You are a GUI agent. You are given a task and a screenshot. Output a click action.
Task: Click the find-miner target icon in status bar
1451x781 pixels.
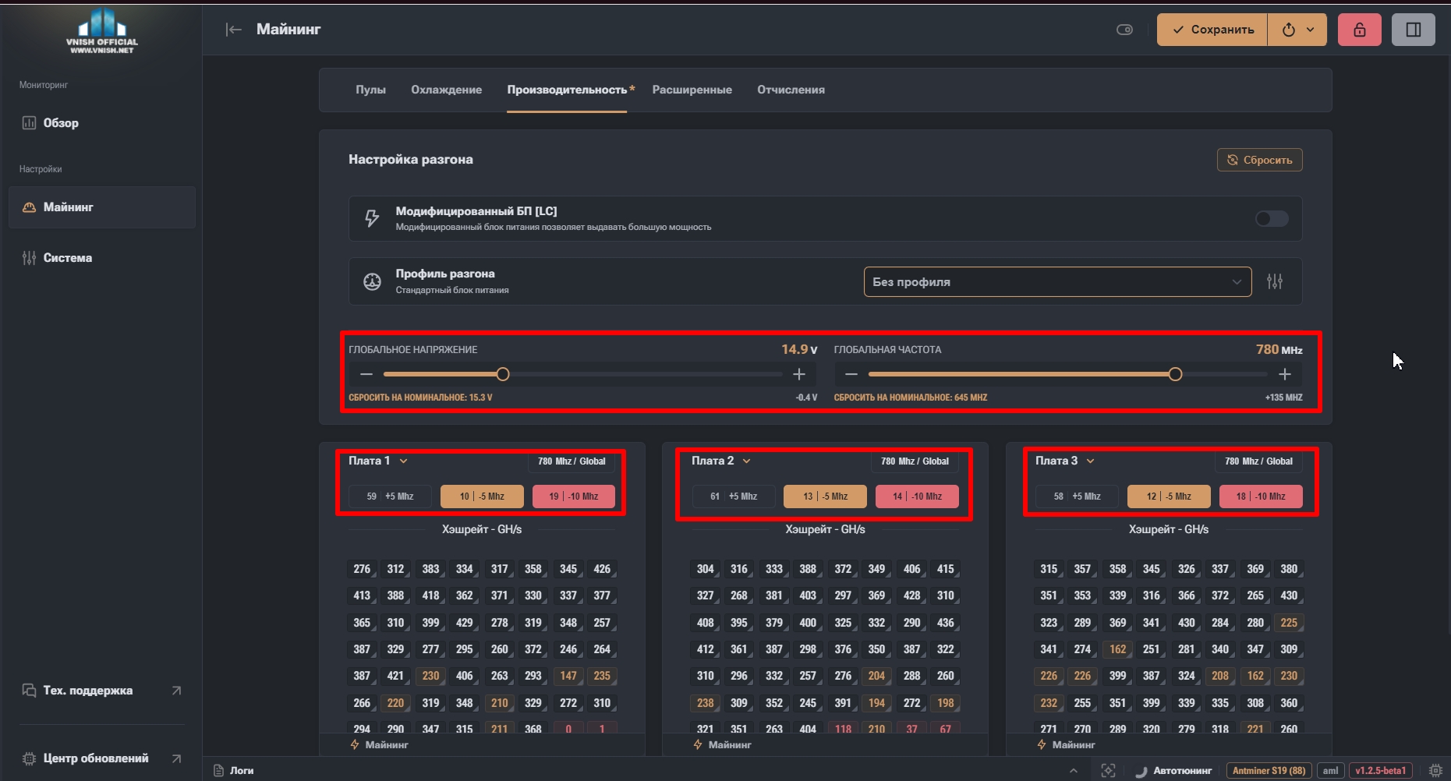tap(1108, 771)
